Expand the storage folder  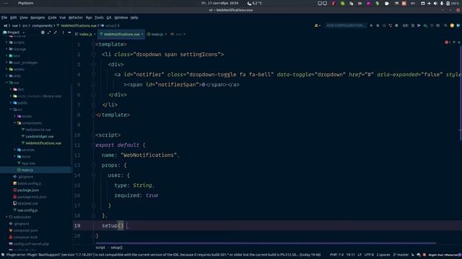pos(6,49)
